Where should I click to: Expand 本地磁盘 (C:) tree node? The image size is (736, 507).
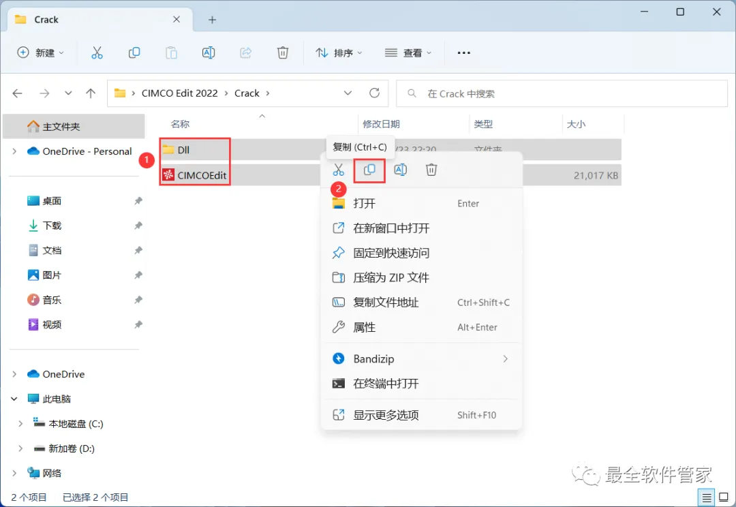click(x=20, y=423)
